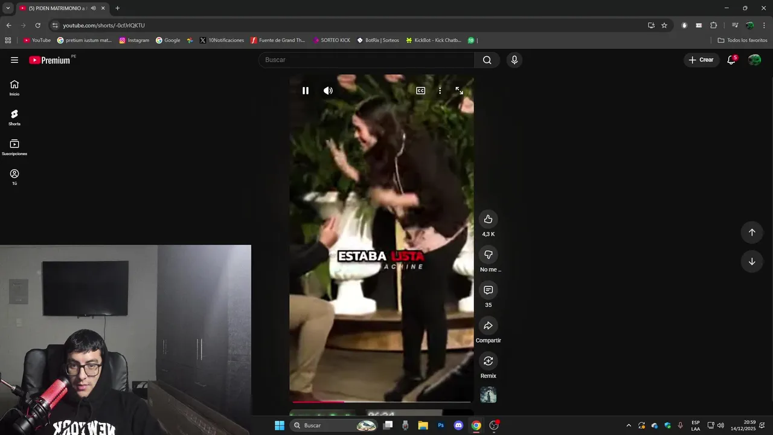Share the Short via Compartir
This screenshot has width=773, height=435.
(488, 326)
